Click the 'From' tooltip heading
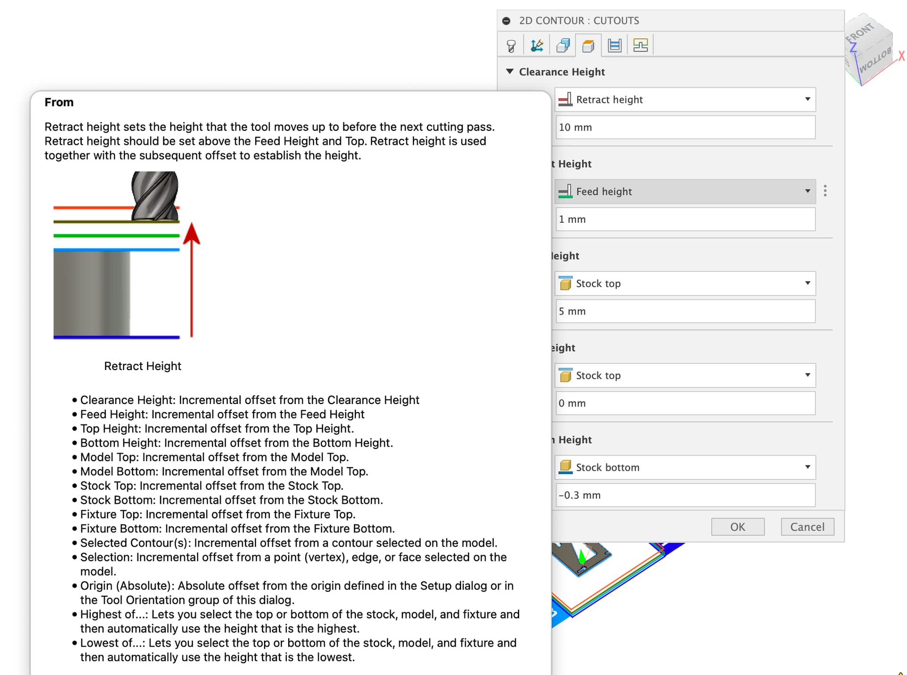 click(x=59, y=102)
